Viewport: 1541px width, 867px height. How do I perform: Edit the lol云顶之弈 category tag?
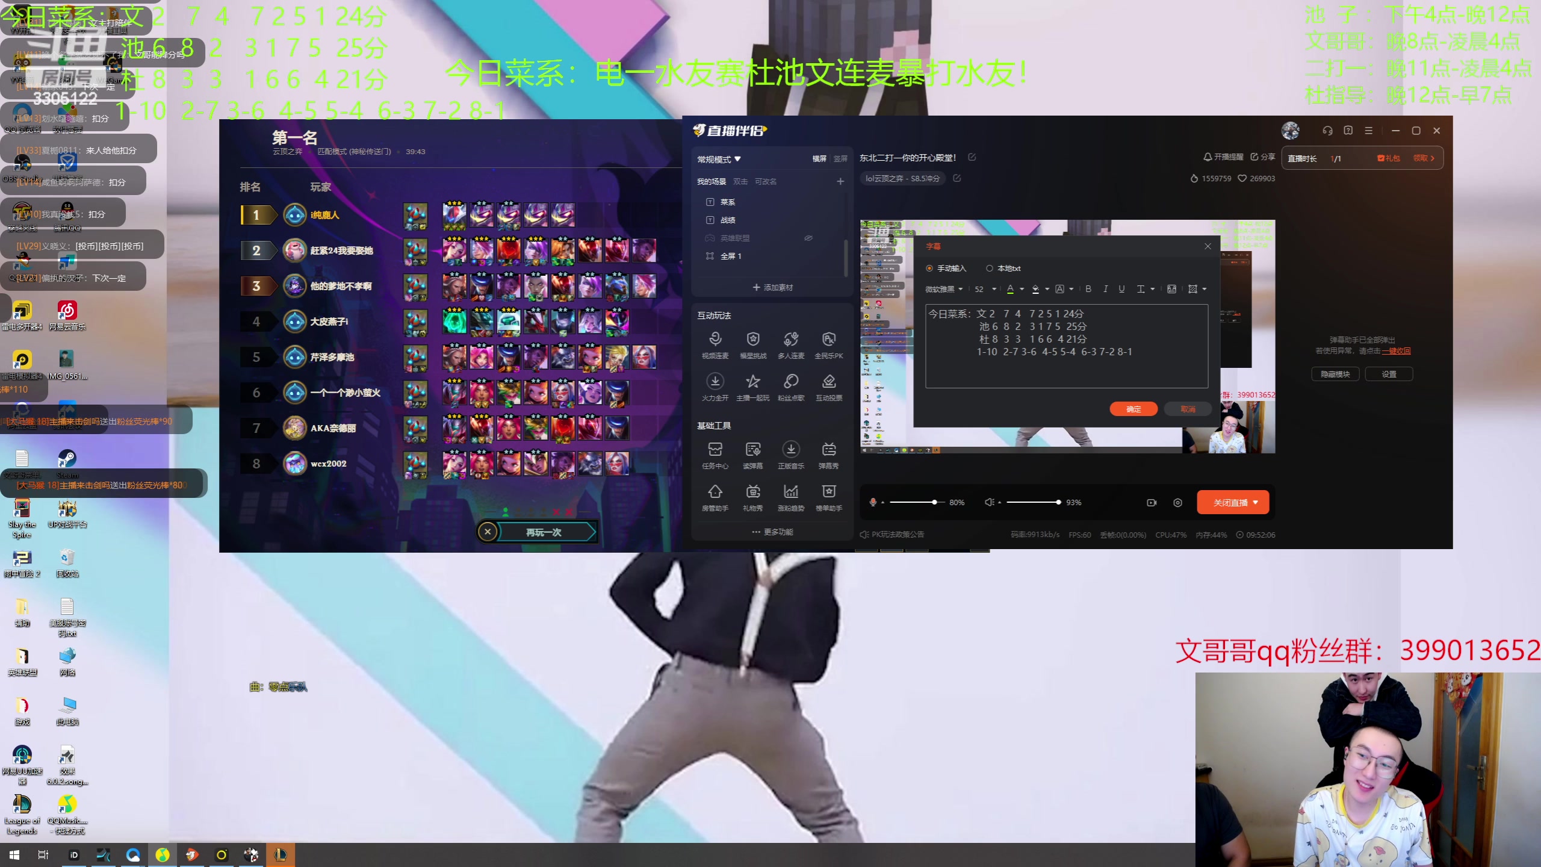957,178
